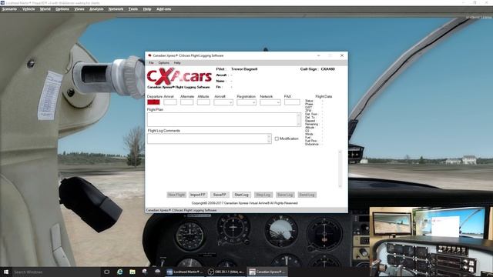The width and height of the screenshot is (493, 277).
Task: Click the pilot name Trevor Bagnell
Action: click(x=244, y=69)
